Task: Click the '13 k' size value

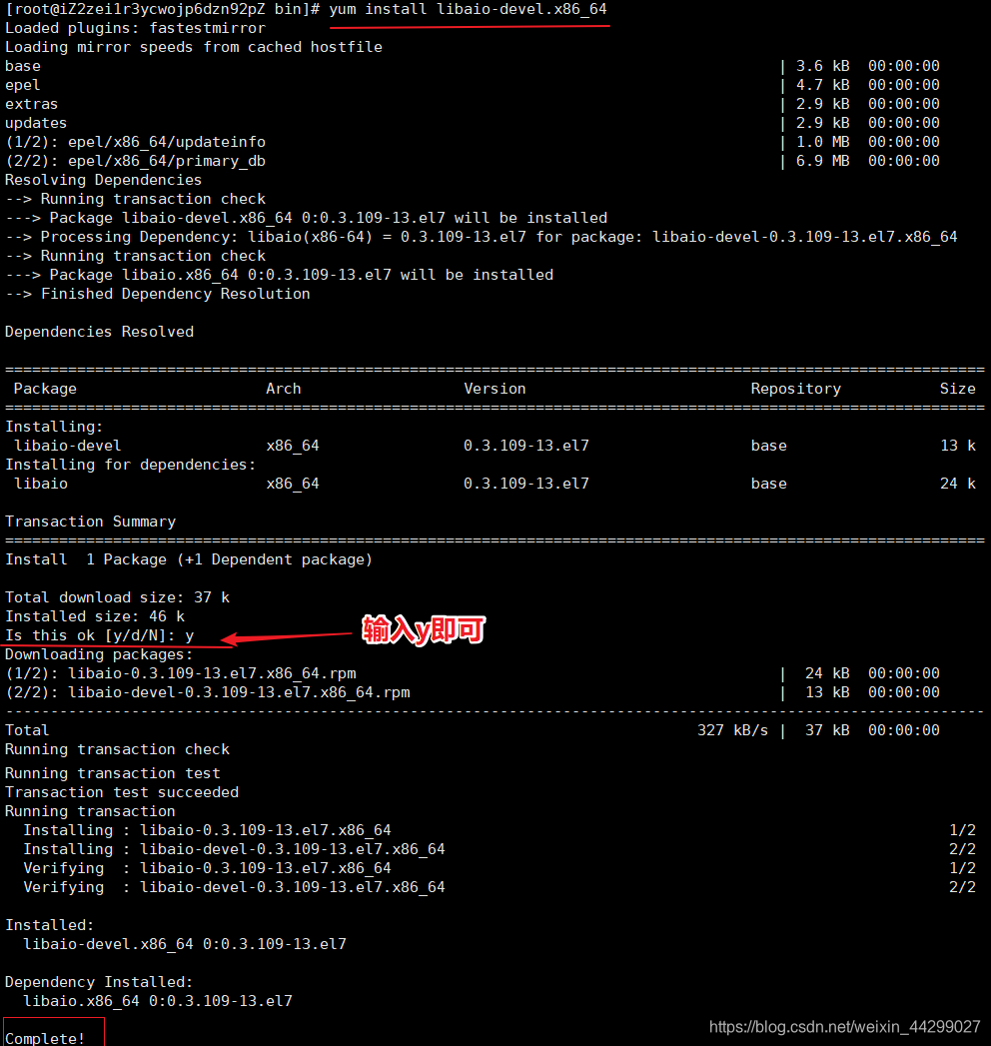Action: pos(958,446)
